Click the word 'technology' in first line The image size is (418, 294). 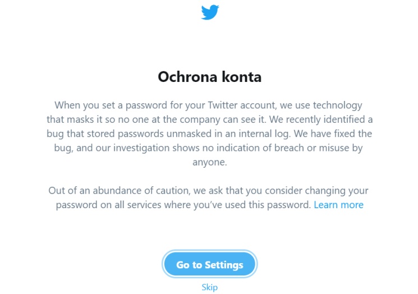point(338,105)
